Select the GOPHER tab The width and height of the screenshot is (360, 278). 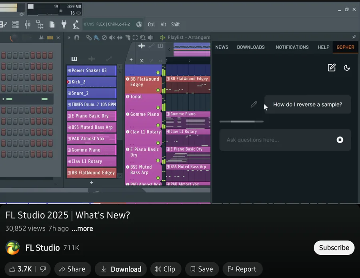346,47
